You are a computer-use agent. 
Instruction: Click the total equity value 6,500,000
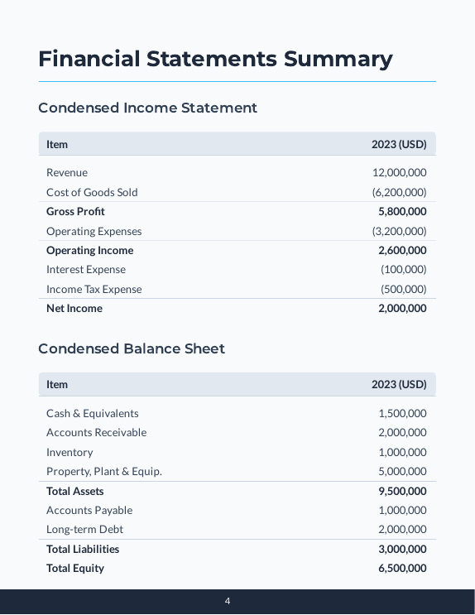coord(402,569)
